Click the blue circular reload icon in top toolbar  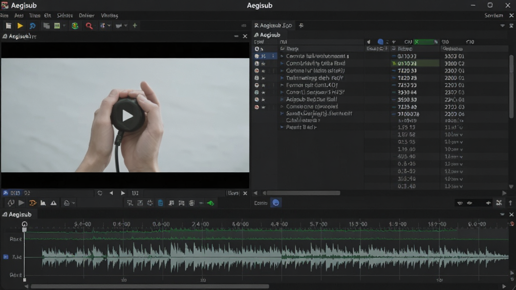click(32, 26)
